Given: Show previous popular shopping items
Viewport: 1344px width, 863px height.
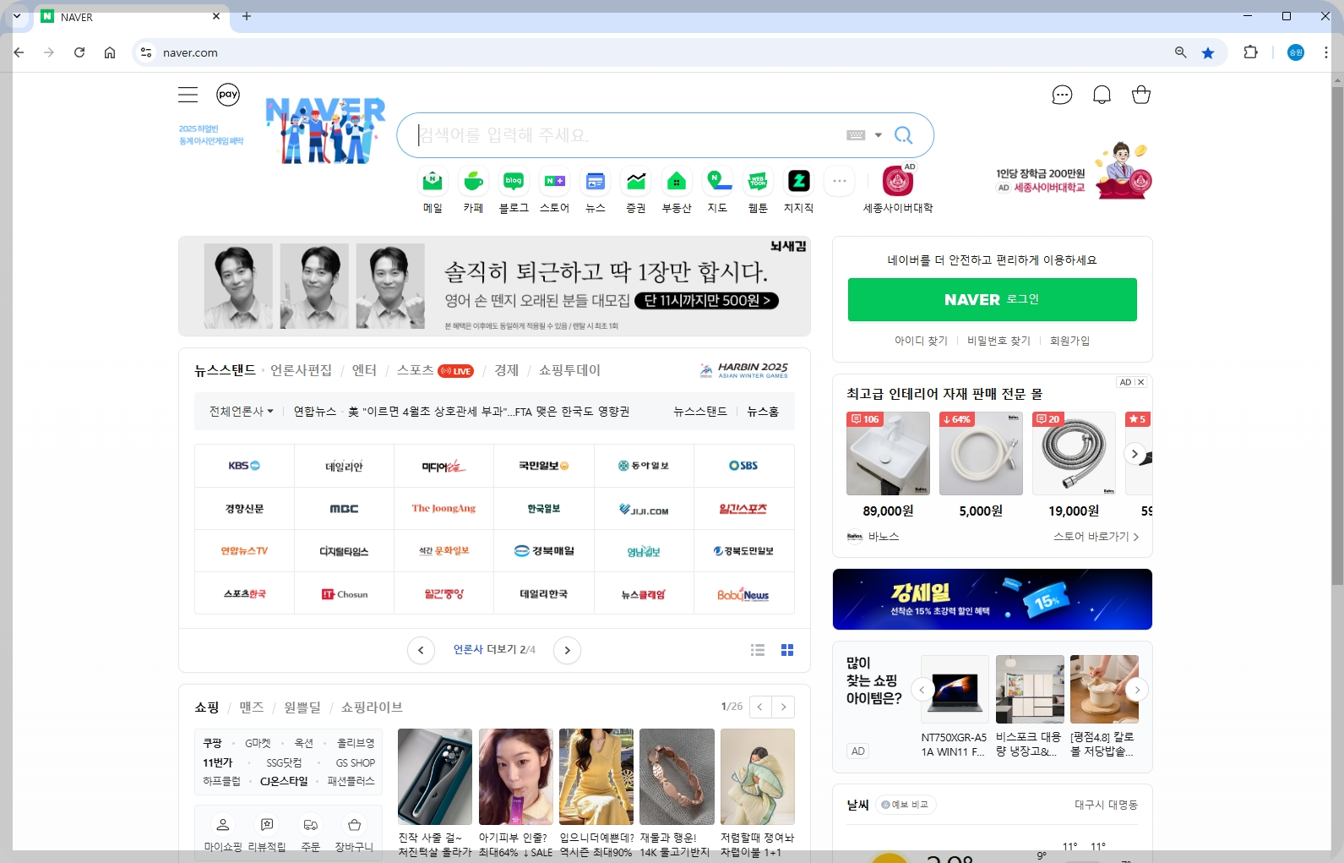Looking at the screenshot, I should coord(922,690).
